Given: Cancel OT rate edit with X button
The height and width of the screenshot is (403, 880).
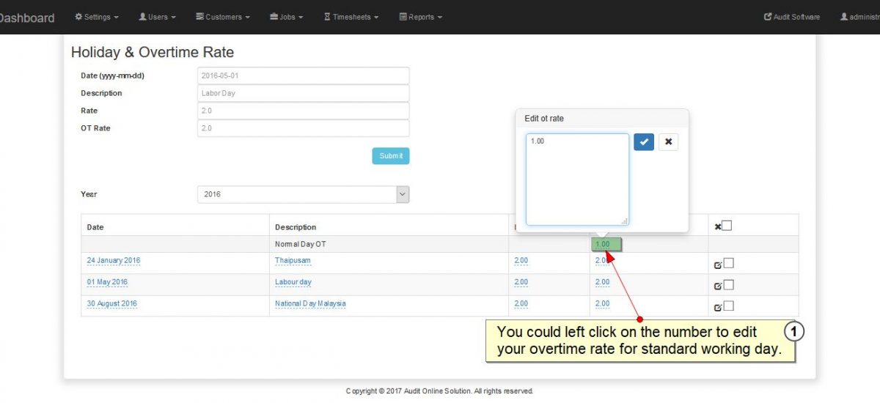Looking at the screenshot, I should click(668, 142).
